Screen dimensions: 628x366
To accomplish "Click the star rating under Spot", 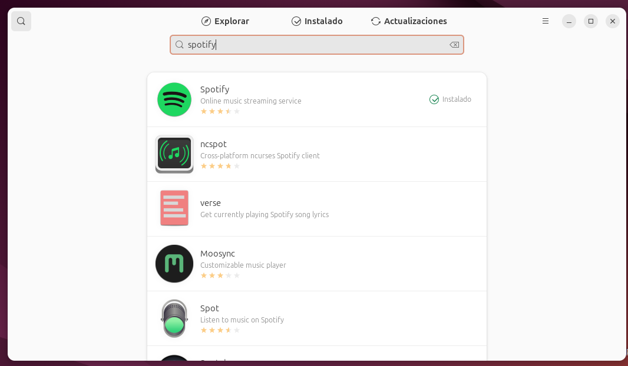I will (x=220, y=330).
